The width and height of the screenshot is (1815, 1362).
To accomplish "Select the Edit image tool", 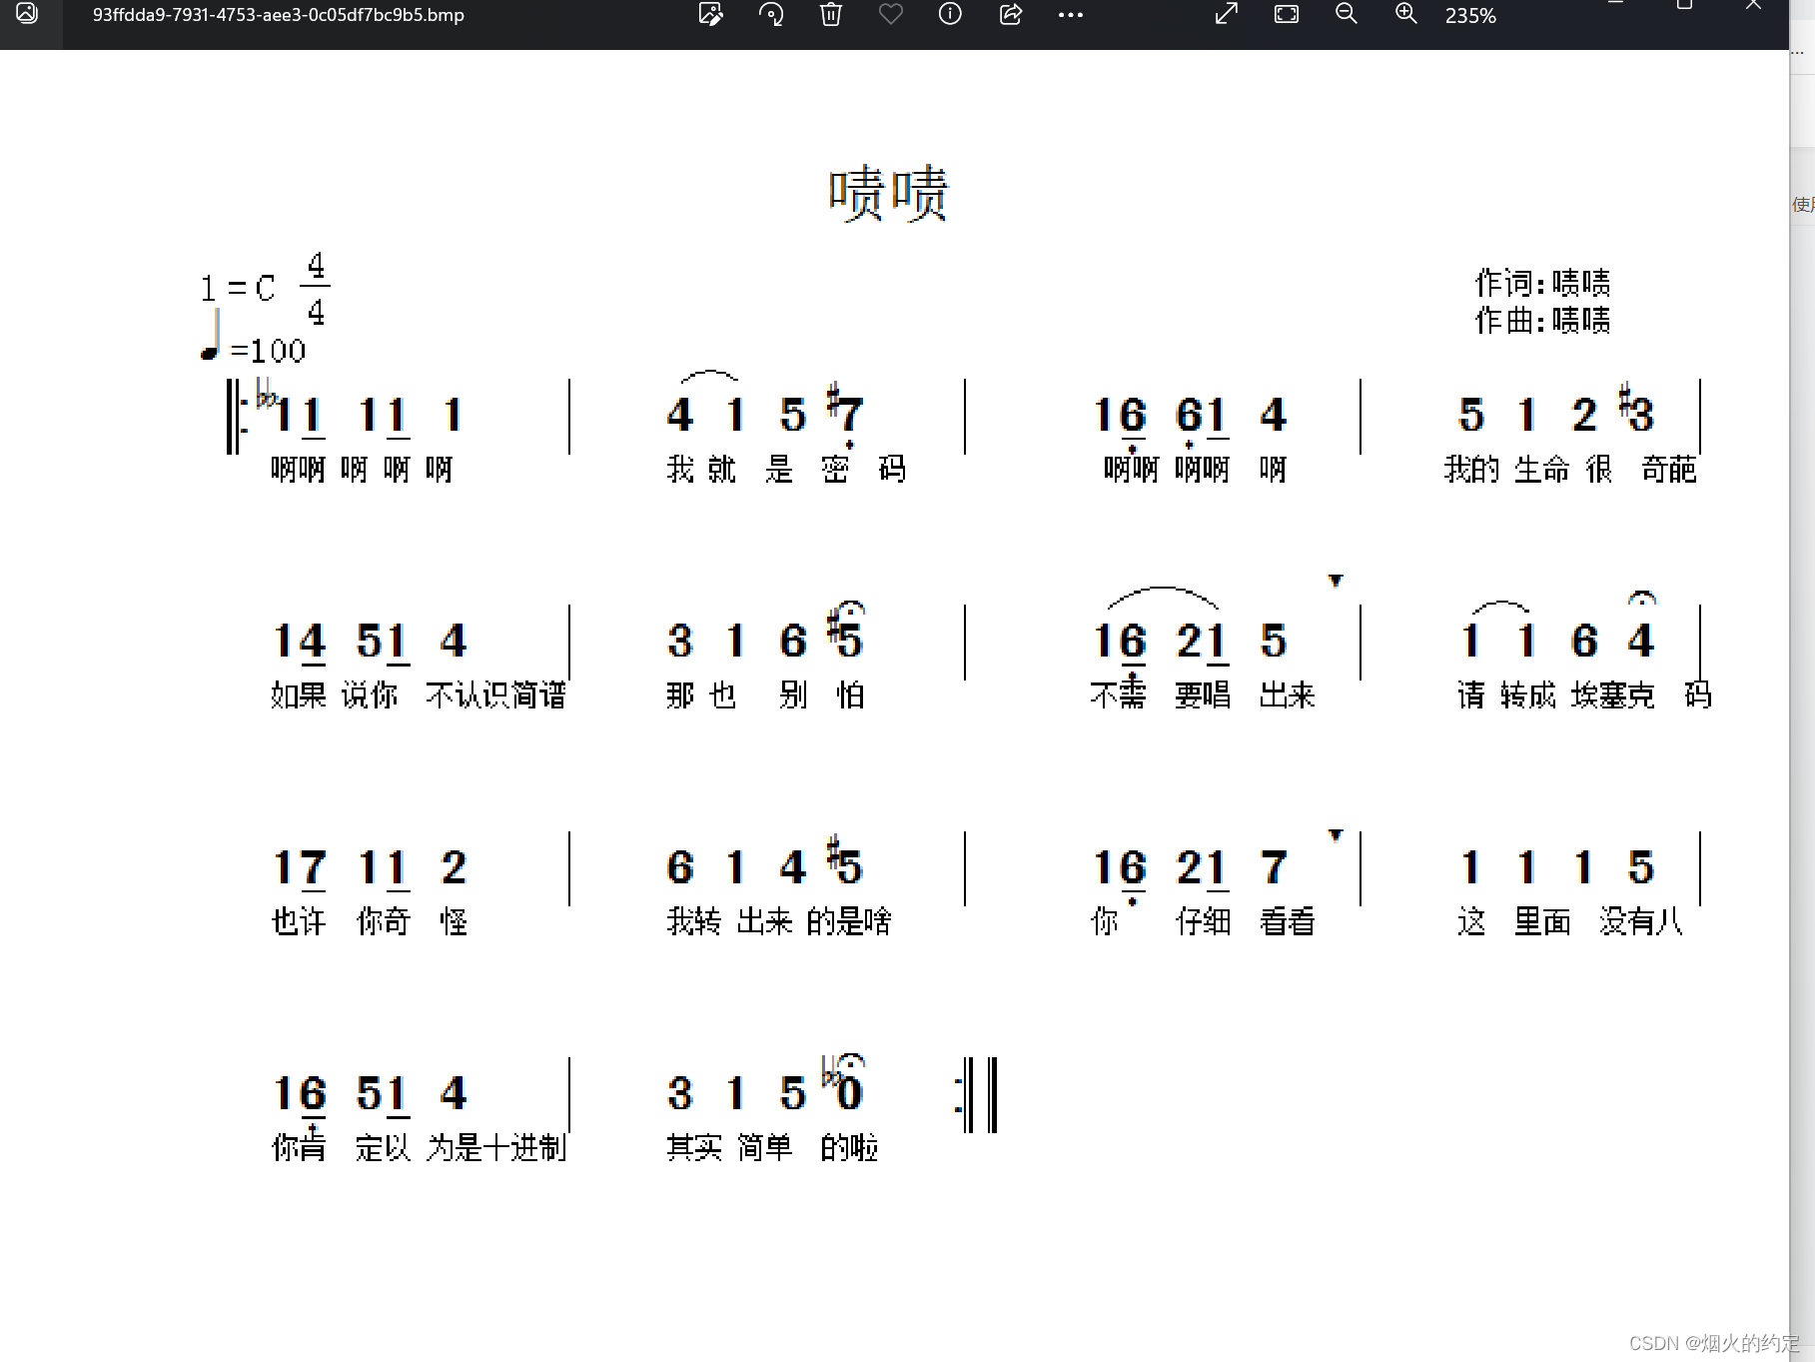I will pos(710,15).
